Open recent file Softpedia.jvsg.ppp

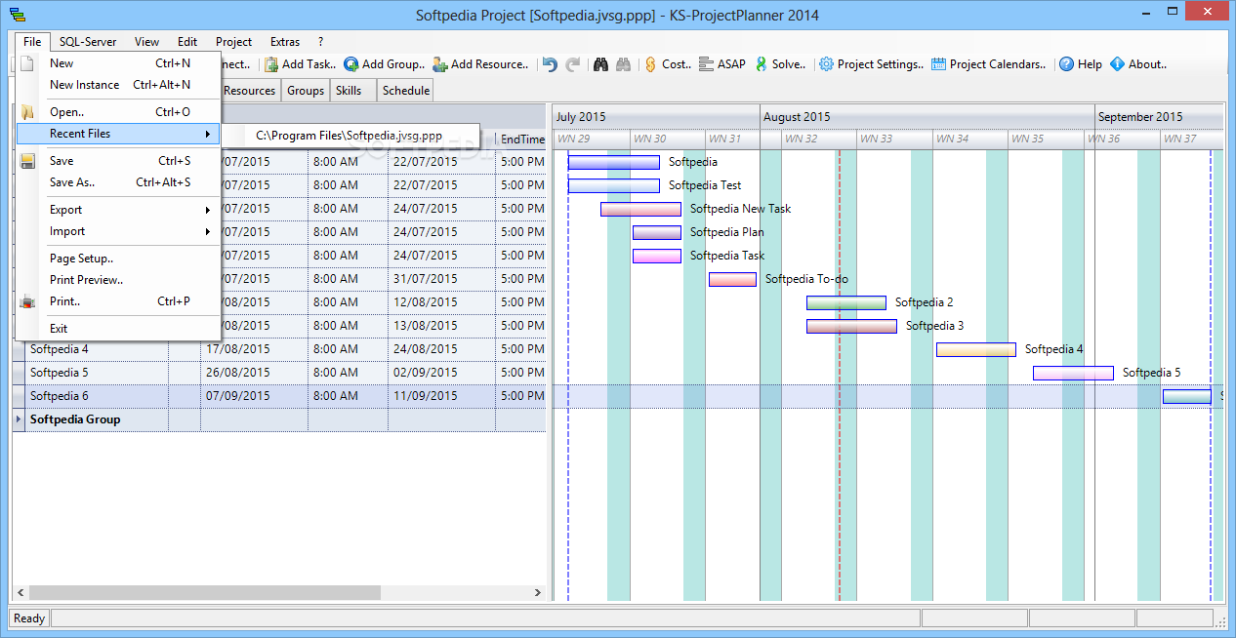coord(350,136)
